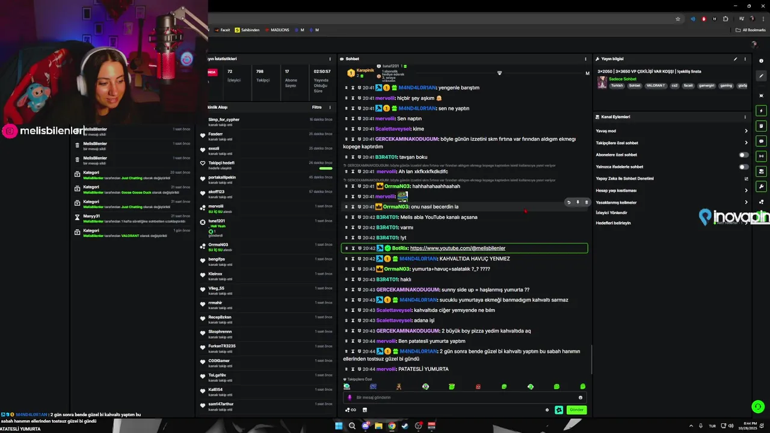This screenshot has width=770, height=433.
Task: Open Chrome from the taskbar
Action: 392,426
